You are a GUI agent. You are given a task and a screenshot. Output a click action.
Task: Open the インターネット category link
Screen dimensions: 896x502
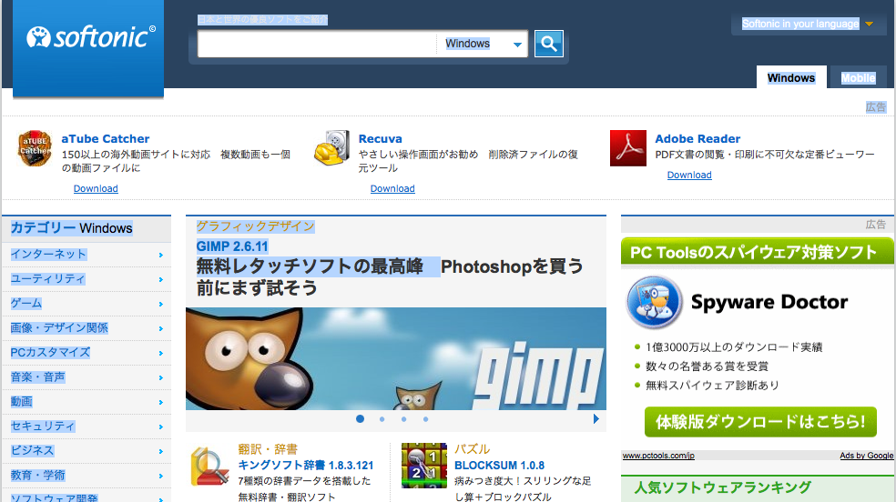(48, 255)
